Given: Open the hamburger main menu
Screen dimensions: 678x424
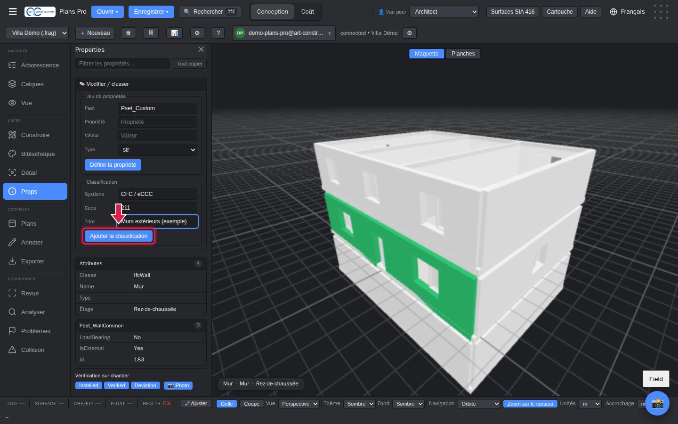Looking at the screenshot, I should pos(13,12).
